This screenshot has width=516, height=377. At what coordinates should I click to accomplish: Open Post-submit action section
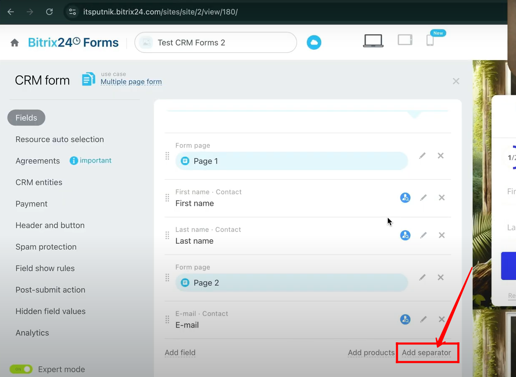tap(50, 290)
